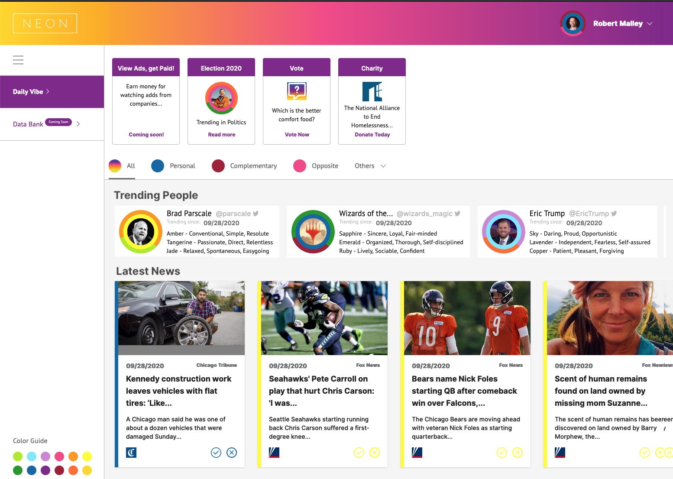Click Twitter bird icon next to @parscale
This screenshot has height=479, width=673.
(x=256, y=214)
